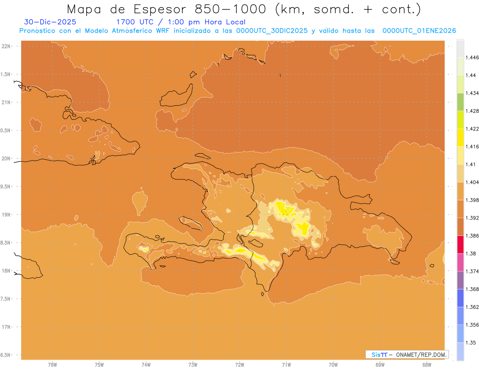
Task: Click the legend value 1.44
Action: (471, 75)
